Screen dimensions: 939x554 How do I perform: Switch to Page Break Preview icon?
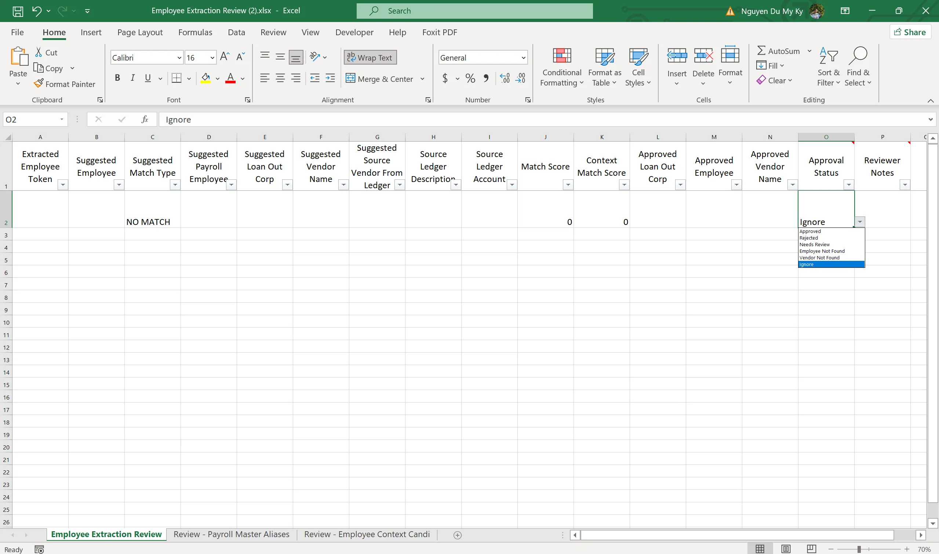[x=811, y=549]
